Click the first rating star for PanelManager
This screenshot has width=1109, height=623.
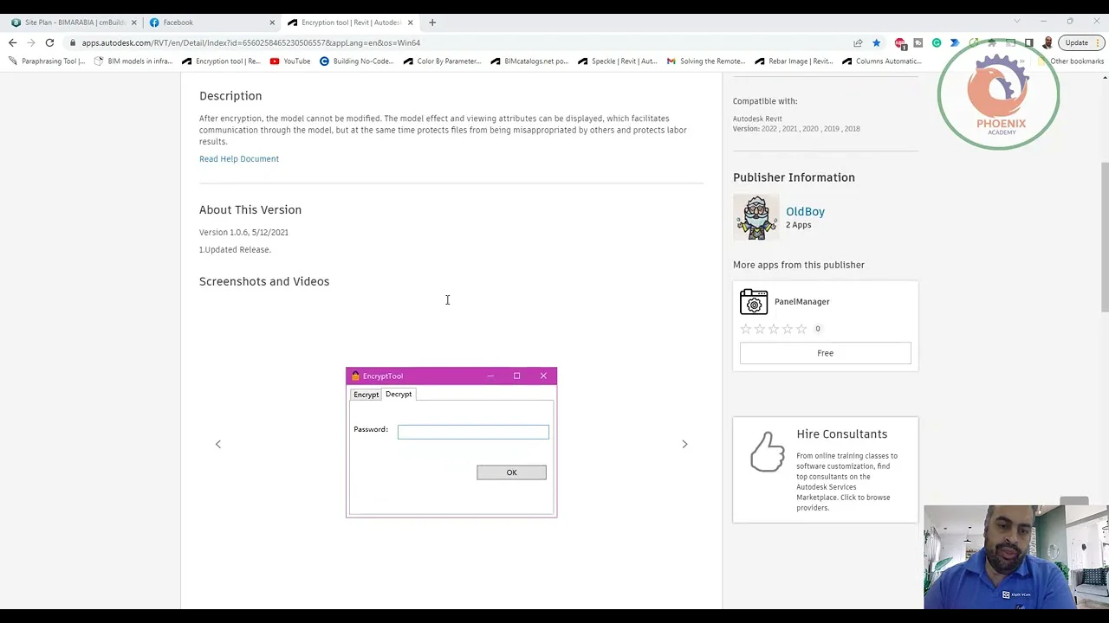746,329
